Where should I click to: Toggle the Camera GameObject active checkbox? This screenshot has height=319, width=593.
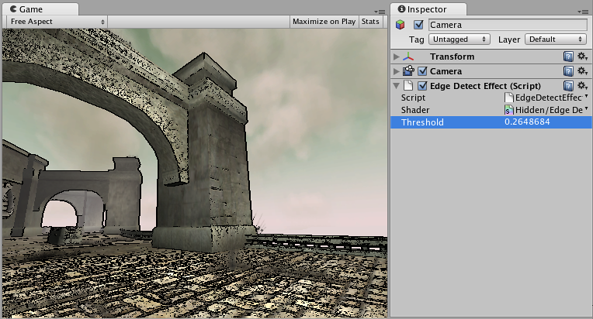418,25
